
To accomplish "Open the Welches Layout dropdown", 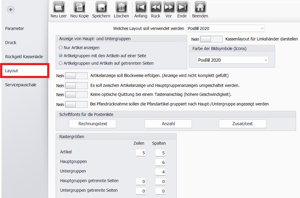I will pyautogui.click(x=225, y=28).
